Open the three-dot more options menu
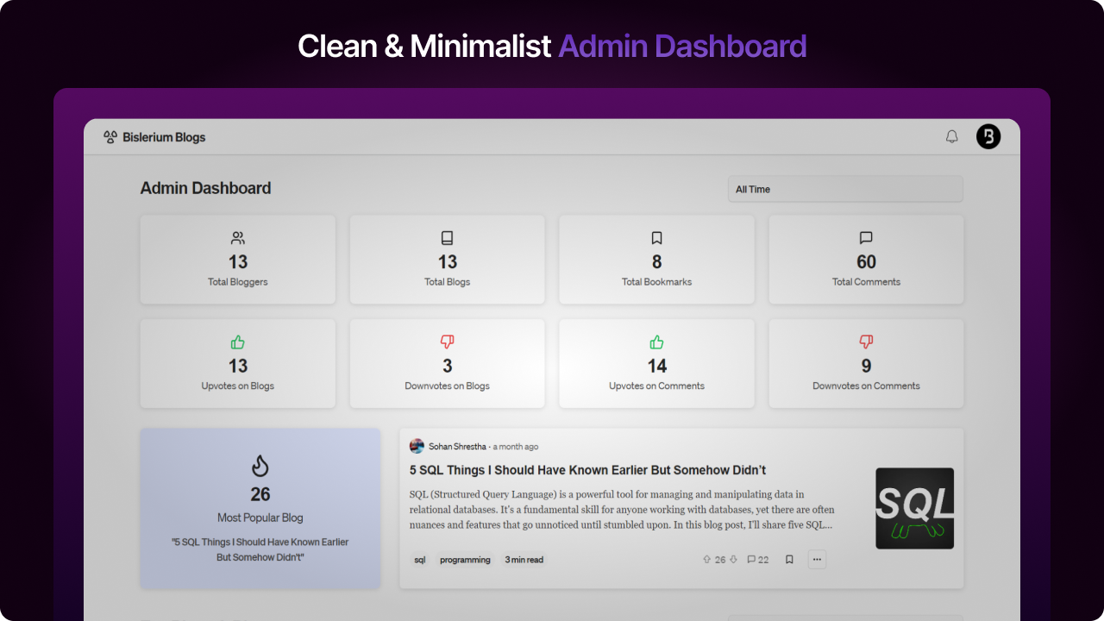This screenshot has height=621, width=1104. click(817, 560)
